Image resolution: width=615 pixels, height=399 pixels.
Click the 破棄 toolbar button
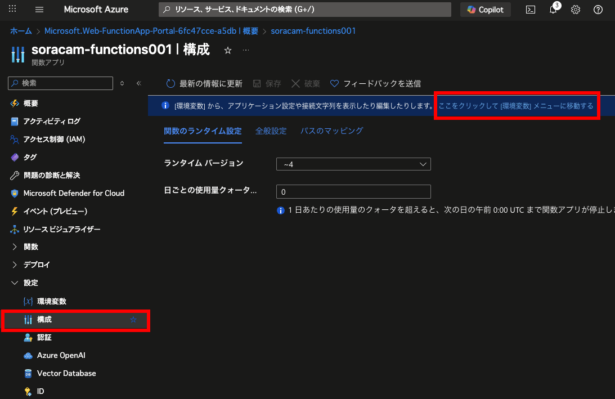(306, 83)
